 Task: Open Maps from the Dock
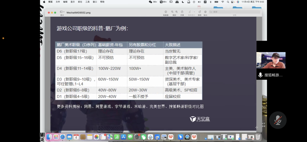tap(110, 137)
